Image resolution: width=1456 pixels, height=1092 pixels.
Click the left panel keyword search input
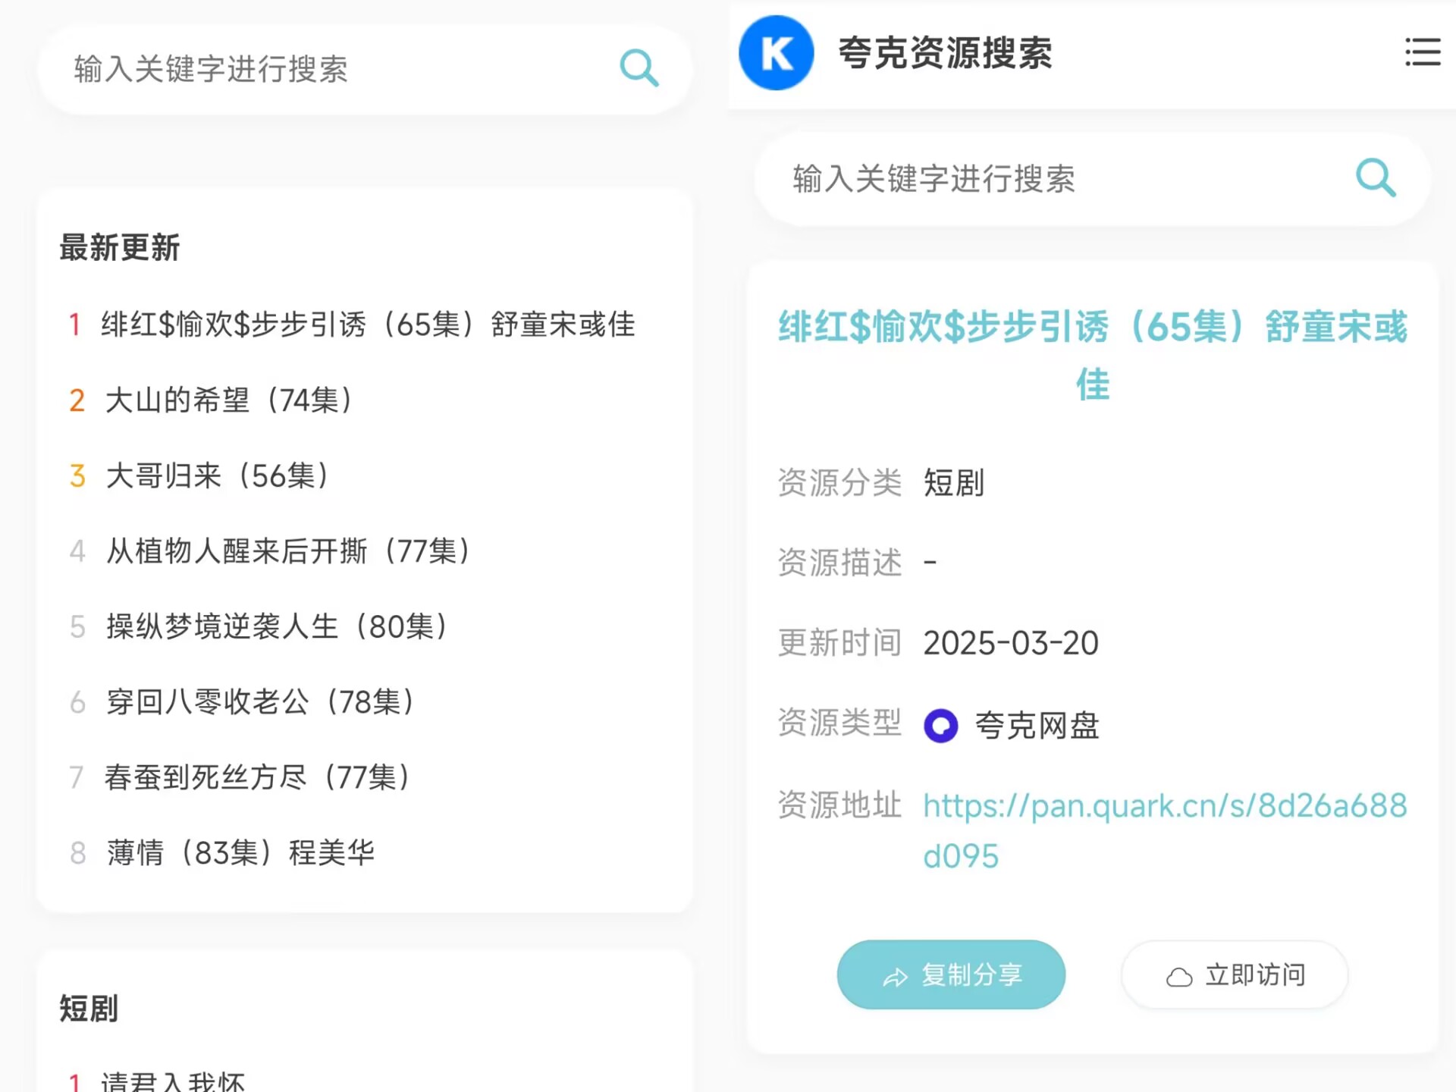303,70
